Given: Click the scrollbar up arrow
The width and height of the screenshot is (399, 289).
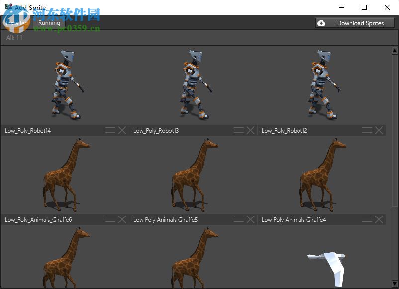Looking at the screenshot, I should click(395, 51).
